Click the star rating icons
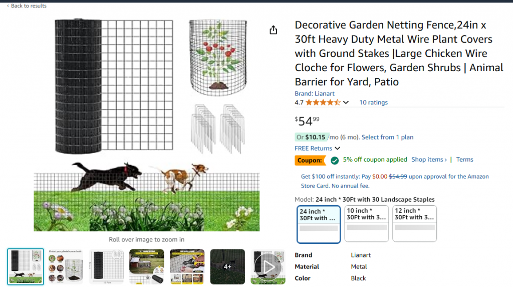This screenshot has width=513, height=287. (x=323, y=102)
